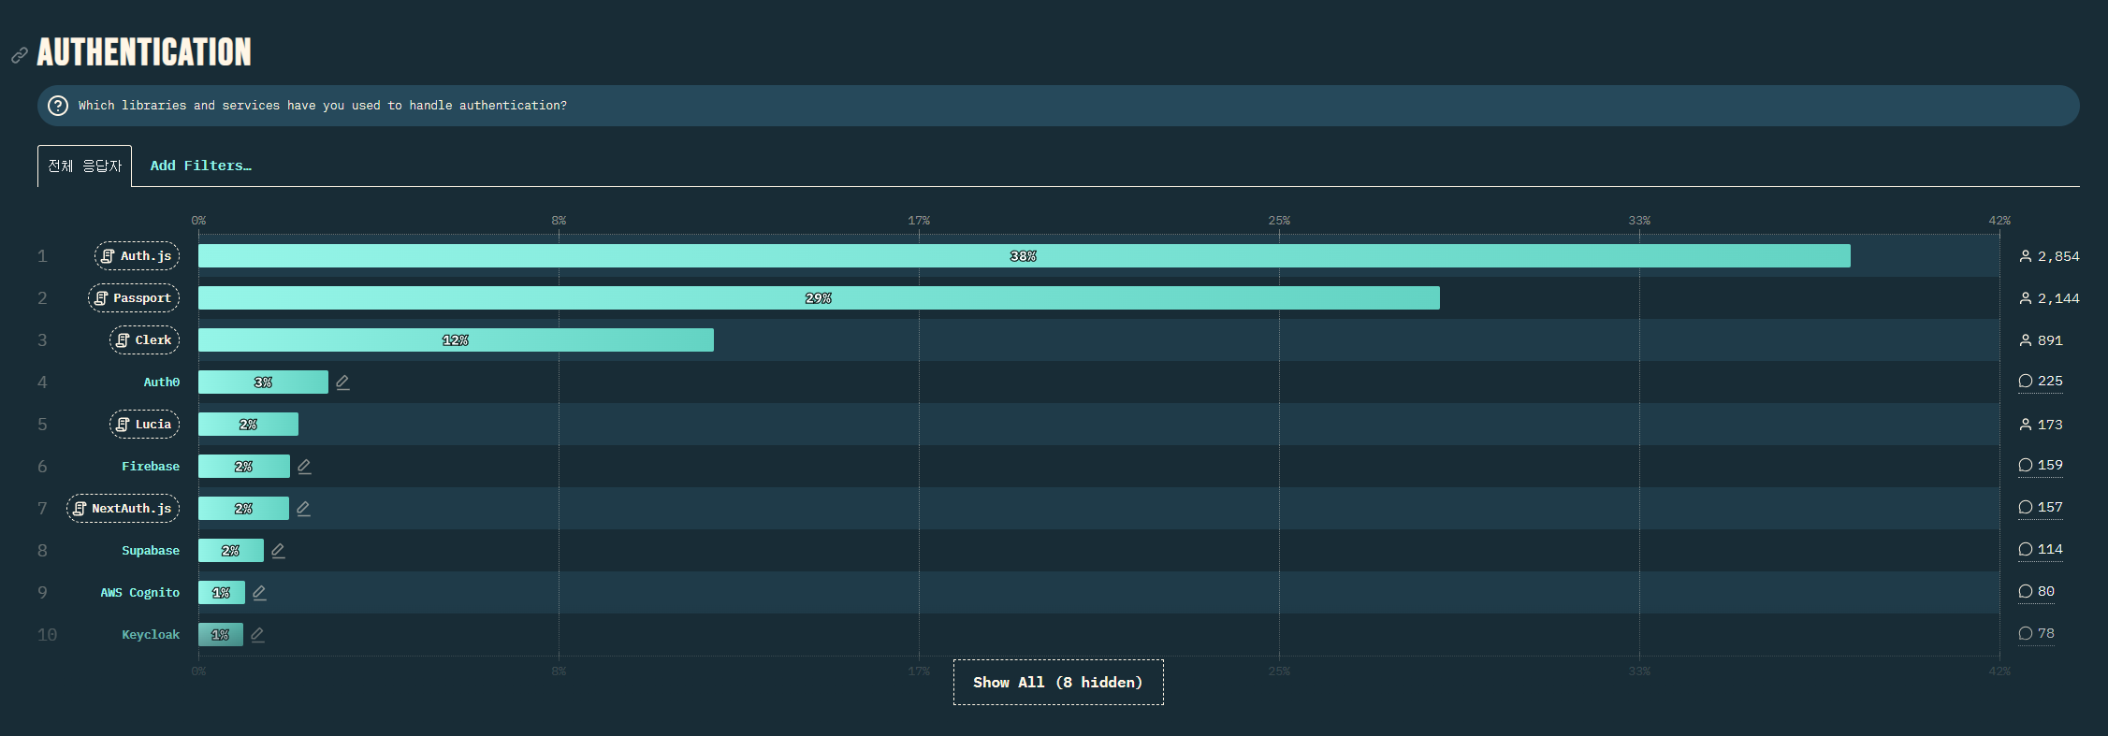Screen dimensions: 2108x736
Task: Click the Auth.js 38% bar
Action: pyautogui.click(x=1024, y=256)
